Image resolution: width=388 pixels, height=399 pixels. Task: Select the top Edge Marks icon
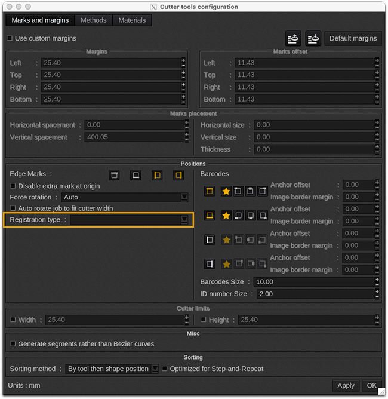tap(114, 175)
